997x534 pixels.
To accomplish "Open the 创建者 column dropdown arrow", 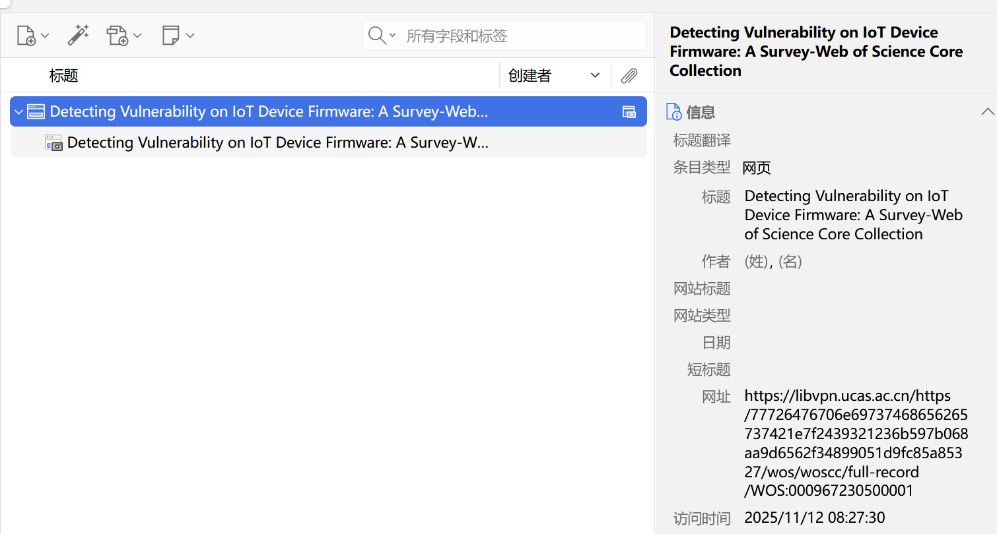I will [595, 76].
